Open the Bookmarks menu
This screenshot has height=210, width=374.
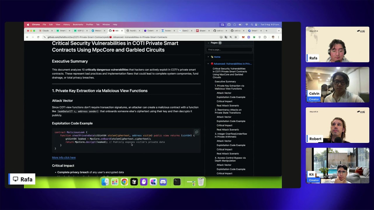(x=78, y=24)
